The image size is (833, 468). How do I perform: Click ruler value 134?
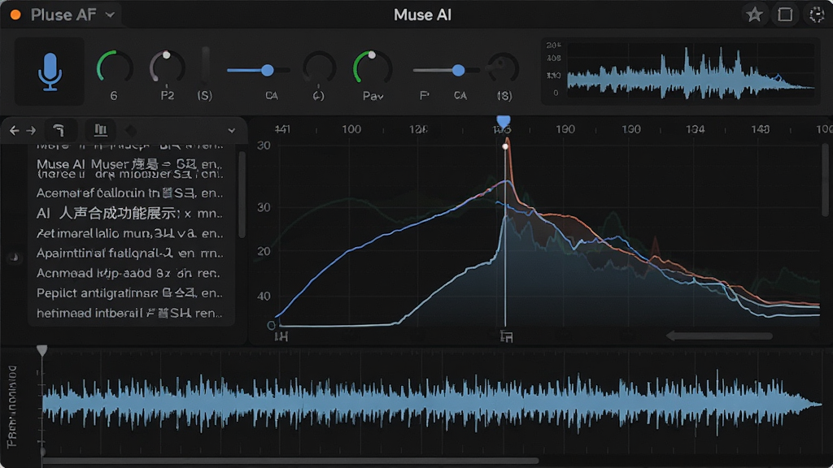[695, 129]
